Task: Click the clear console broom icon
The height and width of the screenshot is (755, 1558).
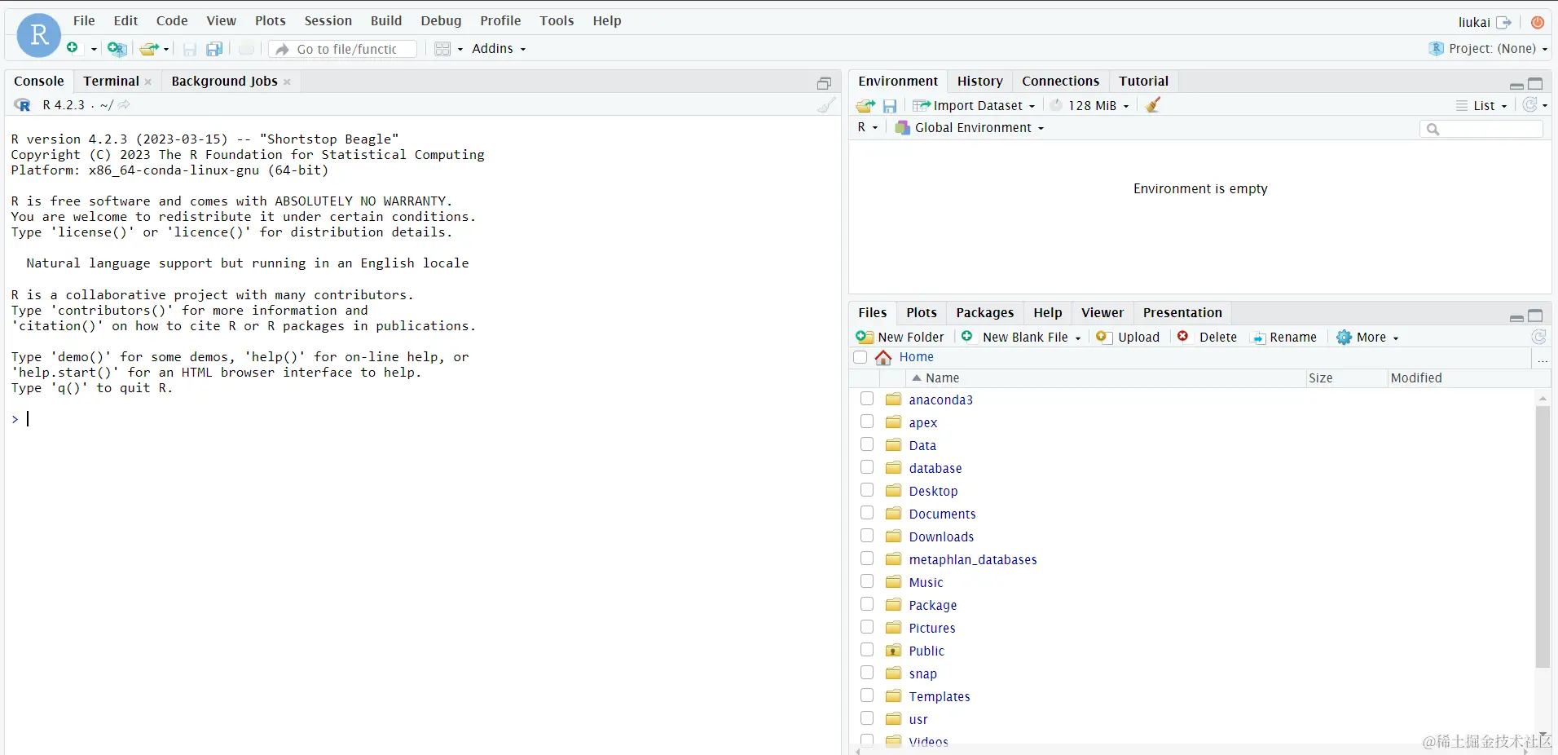Action: 826,105
